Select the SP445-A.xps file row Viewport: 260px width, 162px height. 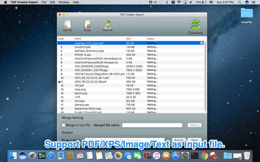tap(131, 54)
